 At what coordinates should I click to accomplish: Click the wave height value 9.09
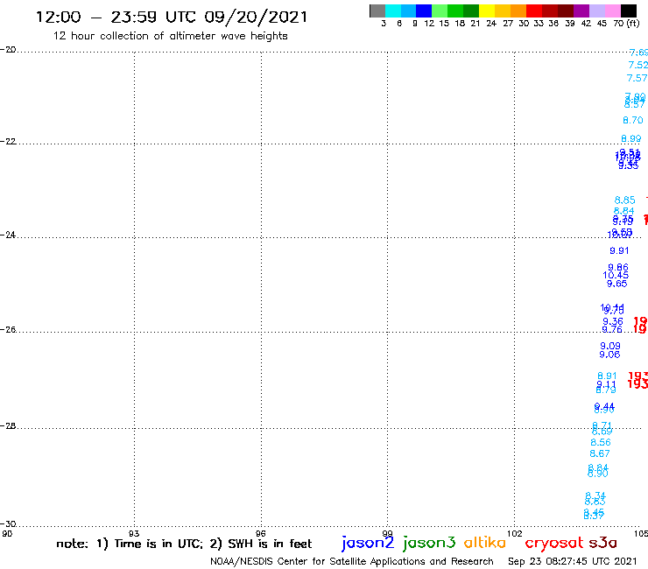pos(610,347)
